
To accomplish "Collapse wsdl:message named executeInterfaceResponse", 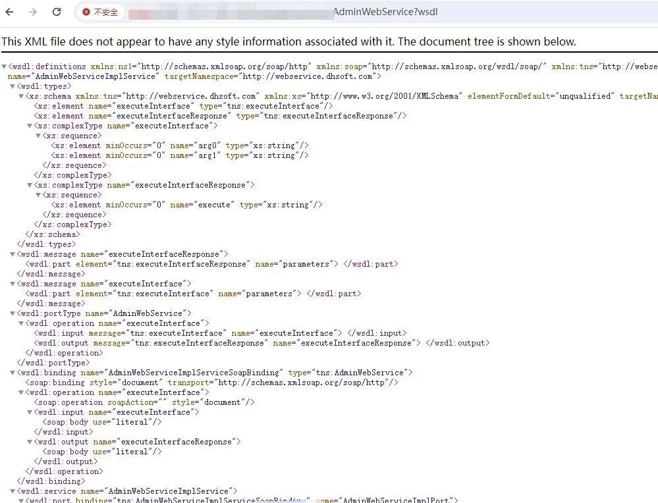I will point(12,254).
